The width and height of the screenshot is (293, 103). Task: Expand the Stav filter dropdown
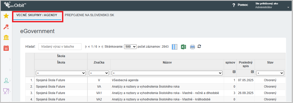click(x=270, y=73)
